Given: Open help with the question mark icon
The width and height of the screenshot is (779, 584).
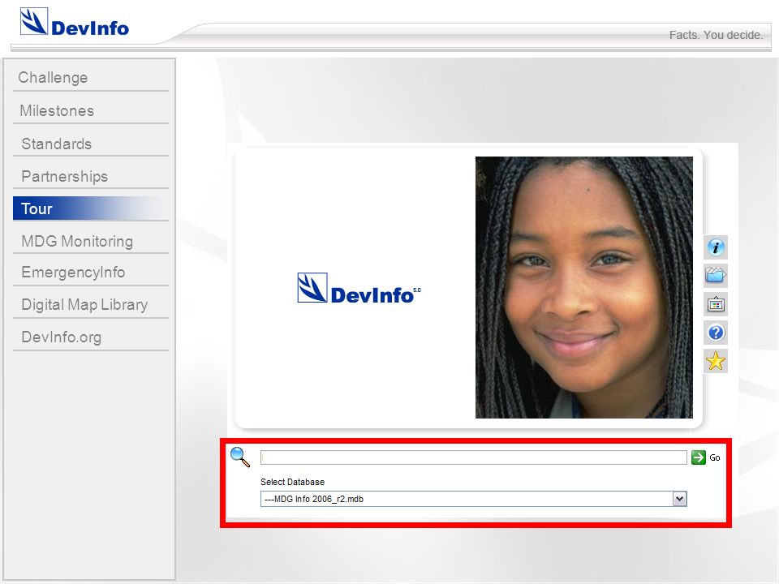Looking at the screenshot, I should 716,333.
